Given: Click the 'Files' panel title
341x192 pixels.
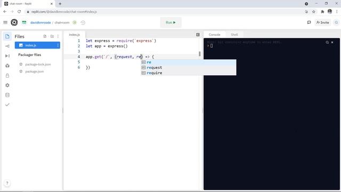Looking at the screenshot, I should click(19, 36).
